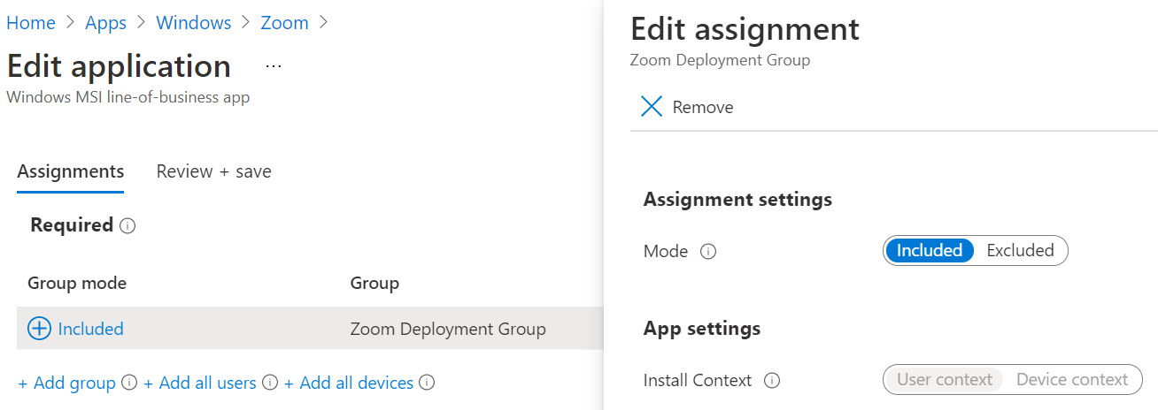Go to Apps breadcrumb
Viewport: 1158px width, 410px height.
coord(105,23)
